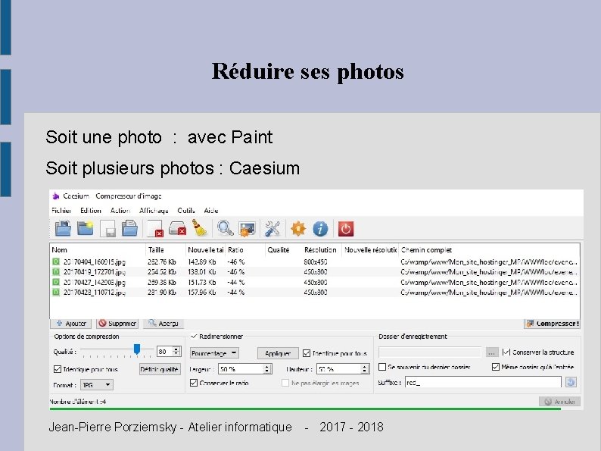This screenshot has height=451, width=601.
Task: Open the Edition menu
Action: (x=91, y=210)
